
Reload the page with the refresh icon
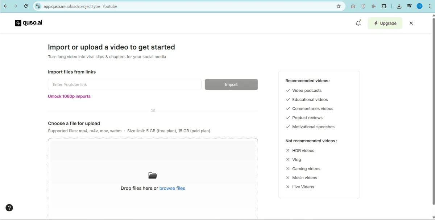coord(25,6)
